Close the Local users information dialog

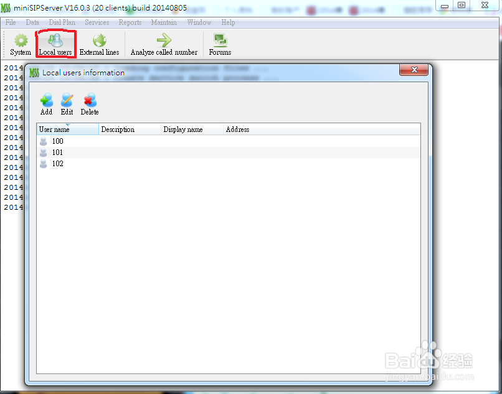[414, 70]
